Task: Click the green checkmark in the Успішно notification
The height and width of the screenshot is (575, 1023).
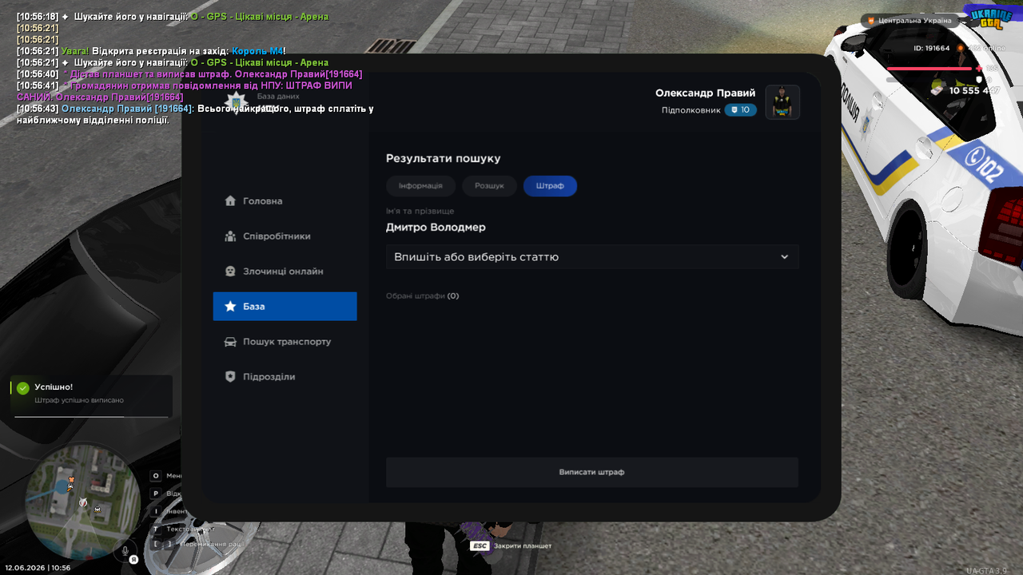Action: (23, 388)
